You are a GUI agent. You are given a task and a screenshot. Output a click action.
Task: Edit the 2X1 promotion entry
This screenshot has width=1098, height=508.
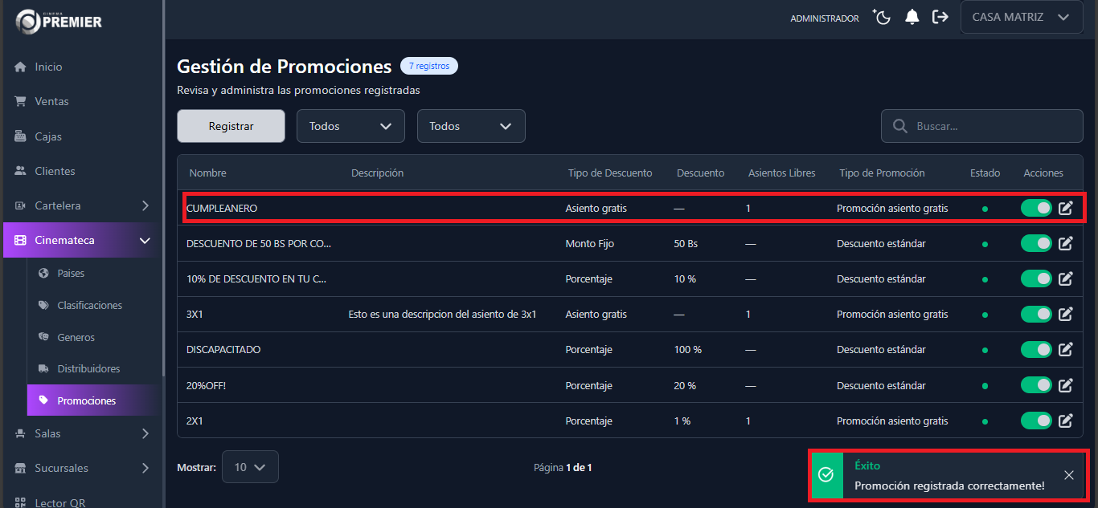(x=1066, y=421)
